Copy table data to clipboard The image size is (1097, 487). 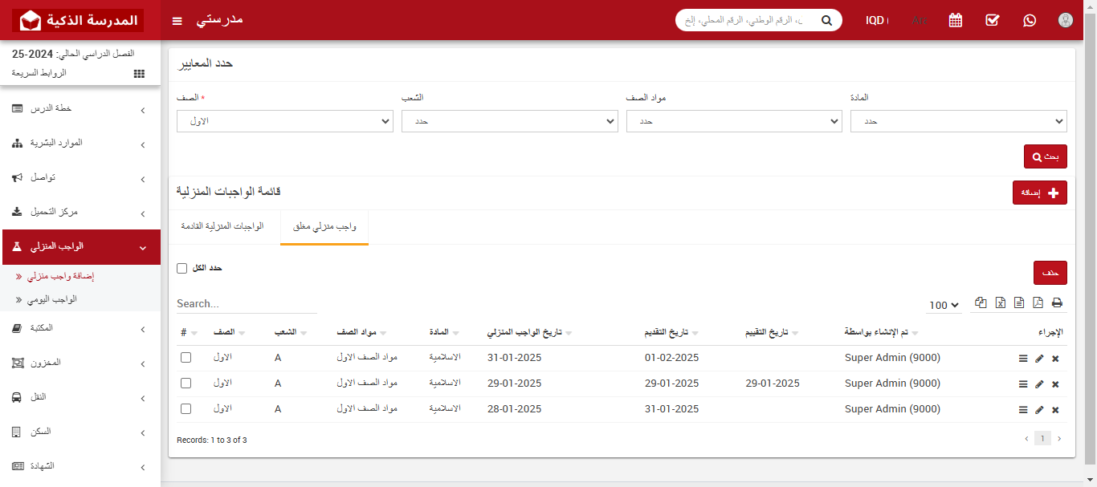(981, 302)
